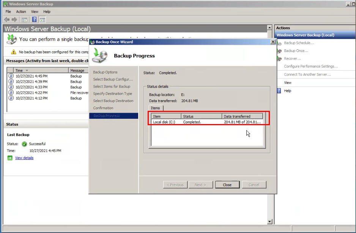Click the info icon for the 4:45 PM message
356x233 pixels.
pyautogui.click(x=11, y=76)
